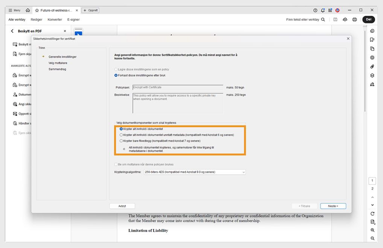Open the AI assistant icon in right rail

coord(372,31)
